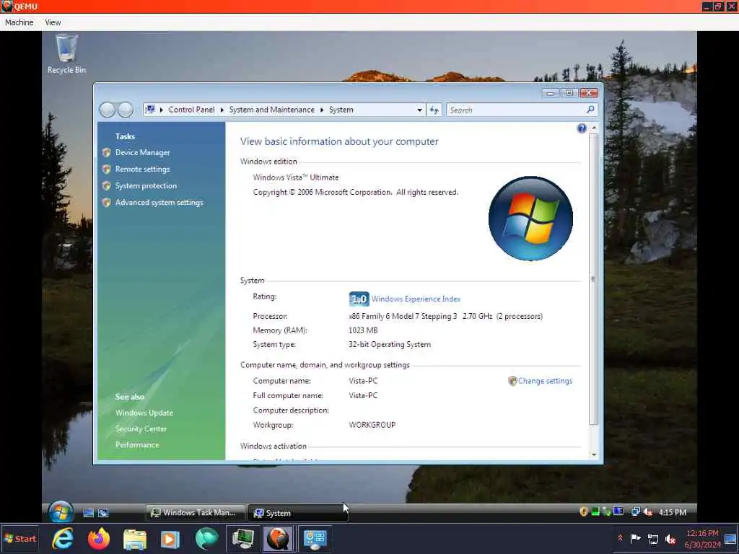739x554 pixels.
Task: Click the QEMU bird icon on host taskbar
Action: [x=279, y=539]
